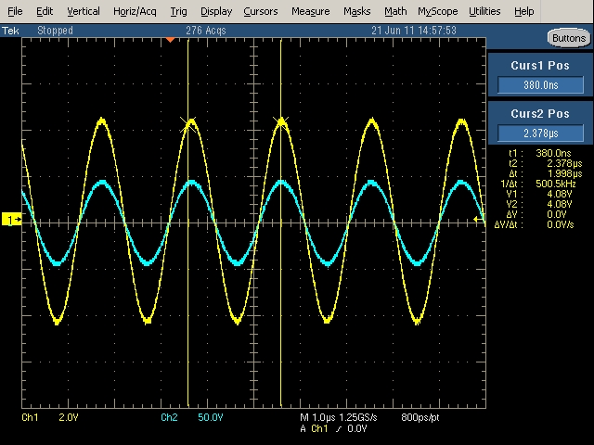Click the Ch1 2.0V scale readout
The height and width of the screenshot is (445, 594).
(50, 417)
